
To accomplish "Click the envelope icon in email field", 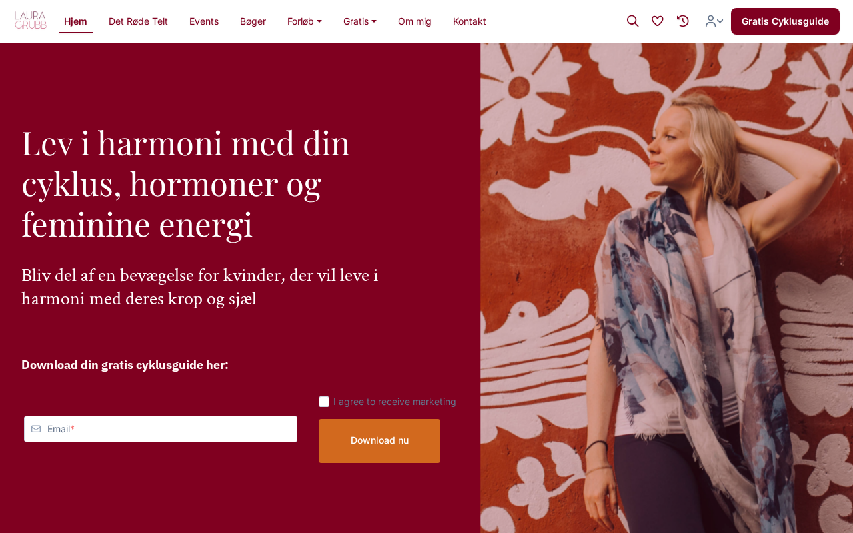I will click(36, 429).
